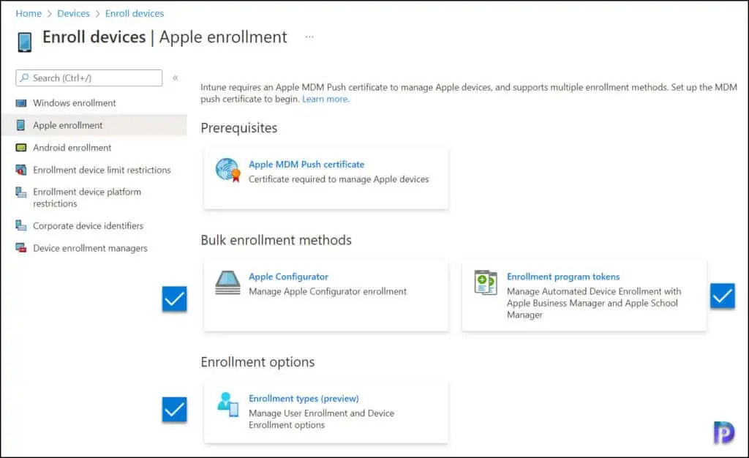Viewport: 749px width, 458px height.
Task: Click the Android enrollment sidebar icon
Action: coord(21,148)
